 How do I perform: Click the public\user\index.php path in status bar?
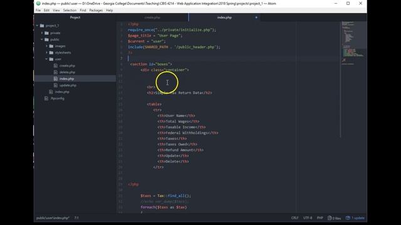[53, 218]
